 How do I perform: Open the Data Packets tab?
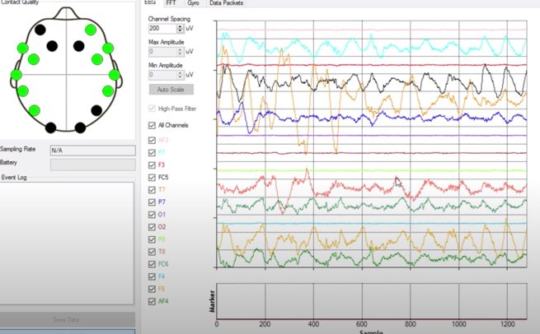(225, 3)
